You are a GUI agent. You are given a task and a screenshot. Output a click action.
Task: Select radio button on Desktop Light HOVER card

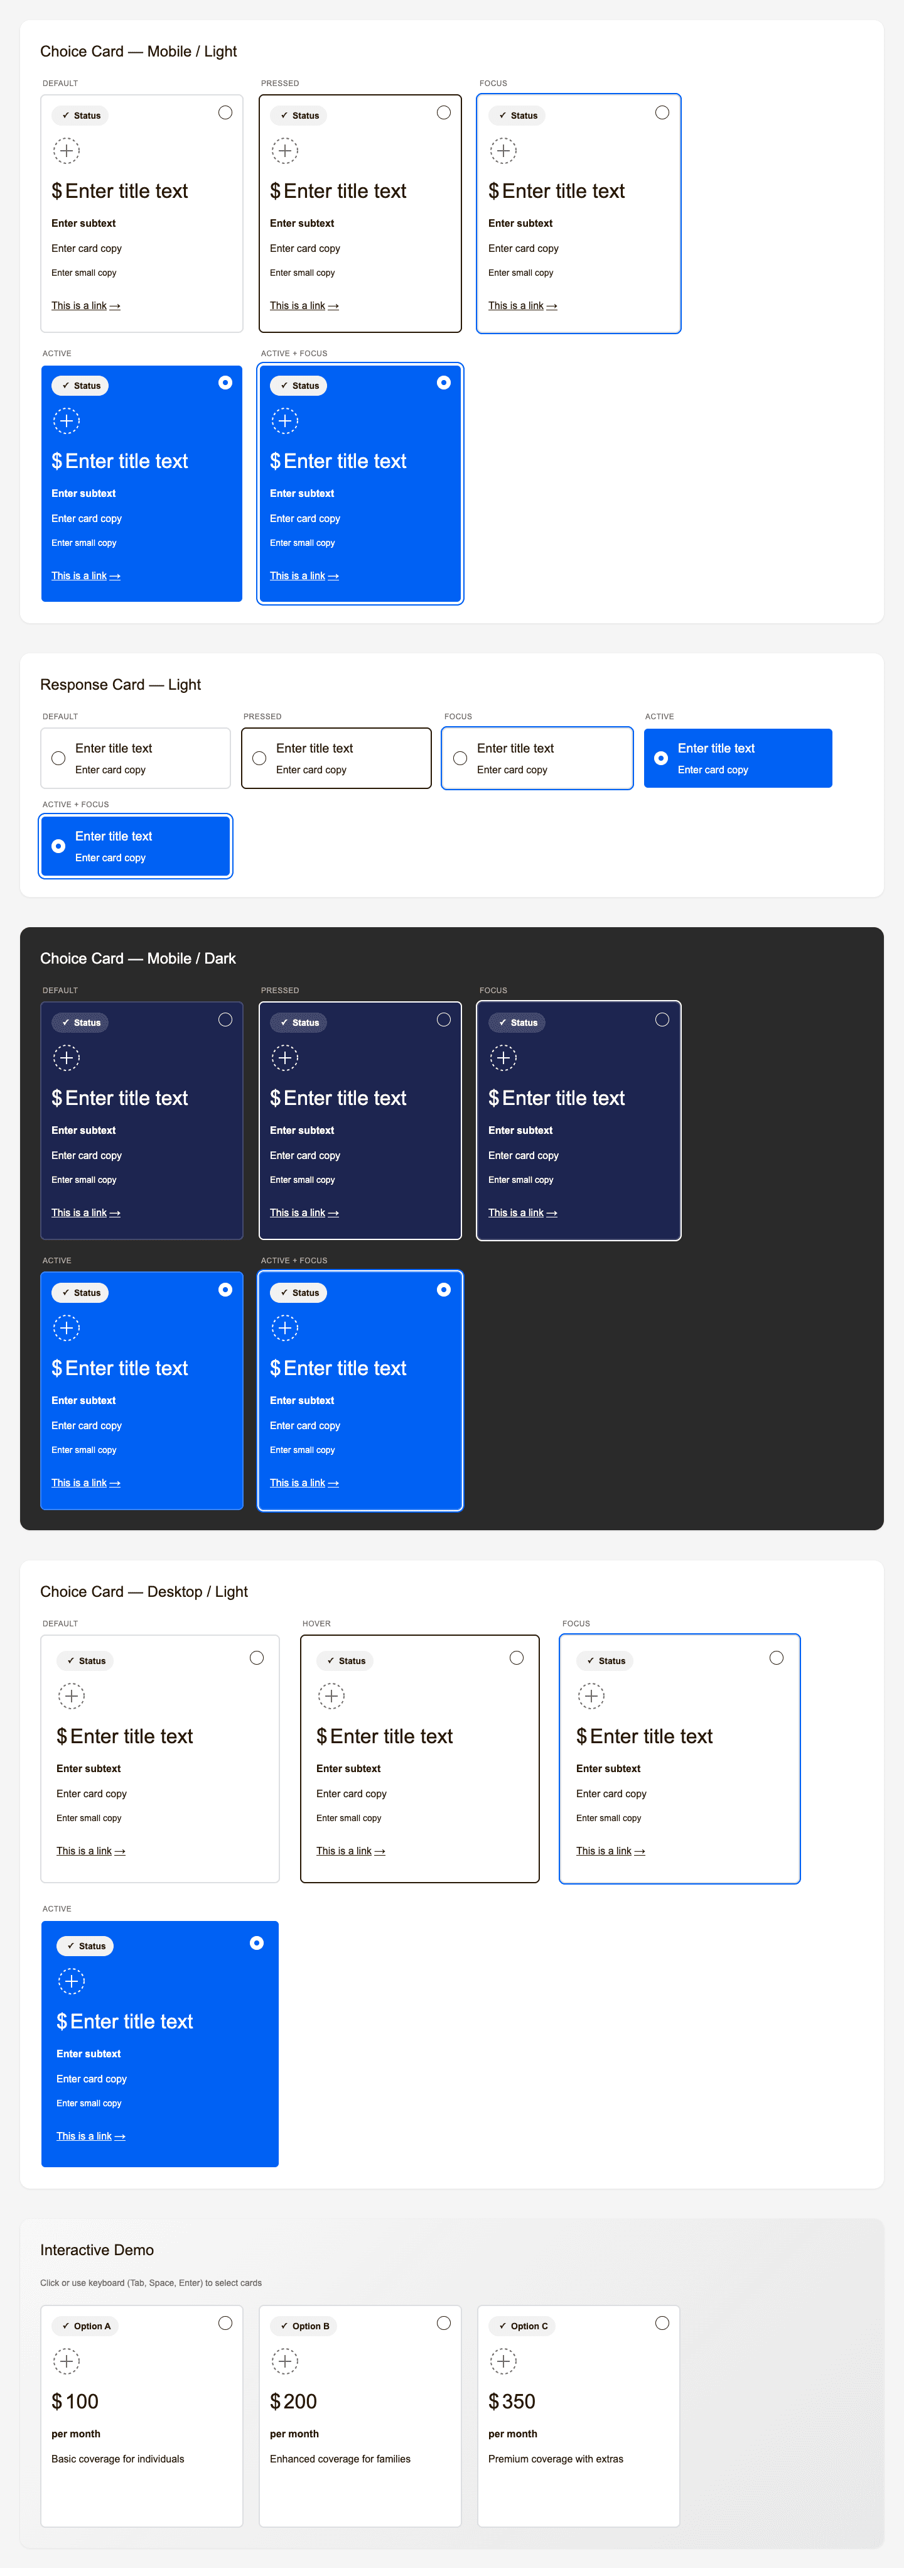[516, 1659]
